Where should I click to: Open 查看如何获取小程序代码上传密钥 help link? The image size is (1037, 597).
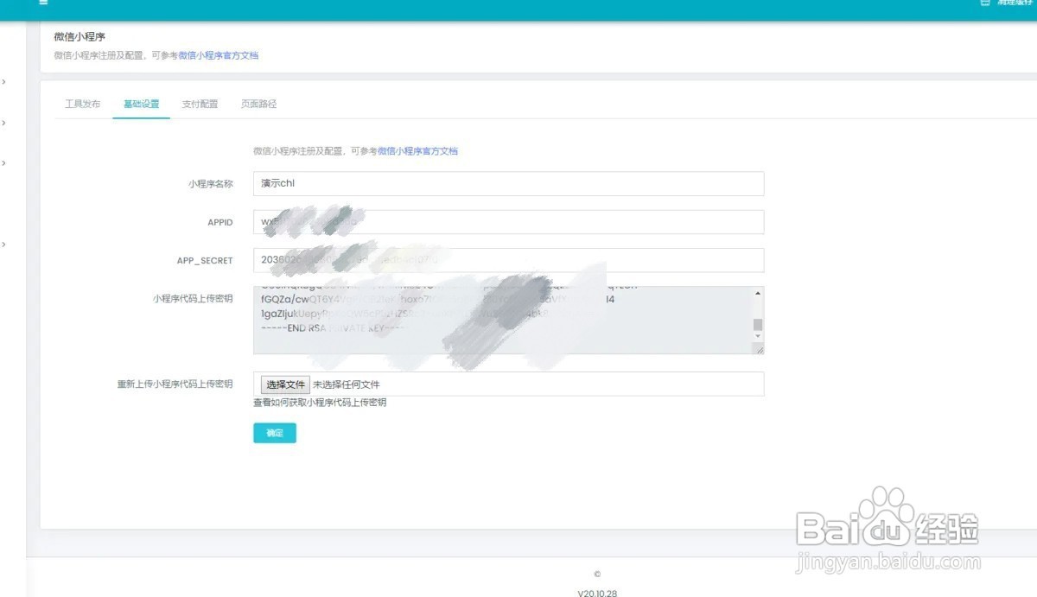320,403
